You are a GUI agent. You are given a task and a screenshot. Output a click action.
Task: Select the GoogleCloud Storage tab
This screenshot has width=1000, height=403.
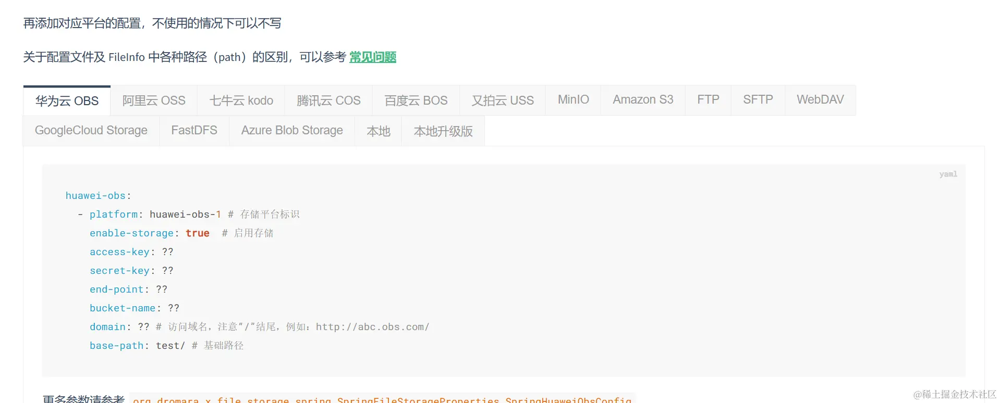click(91, 130)
